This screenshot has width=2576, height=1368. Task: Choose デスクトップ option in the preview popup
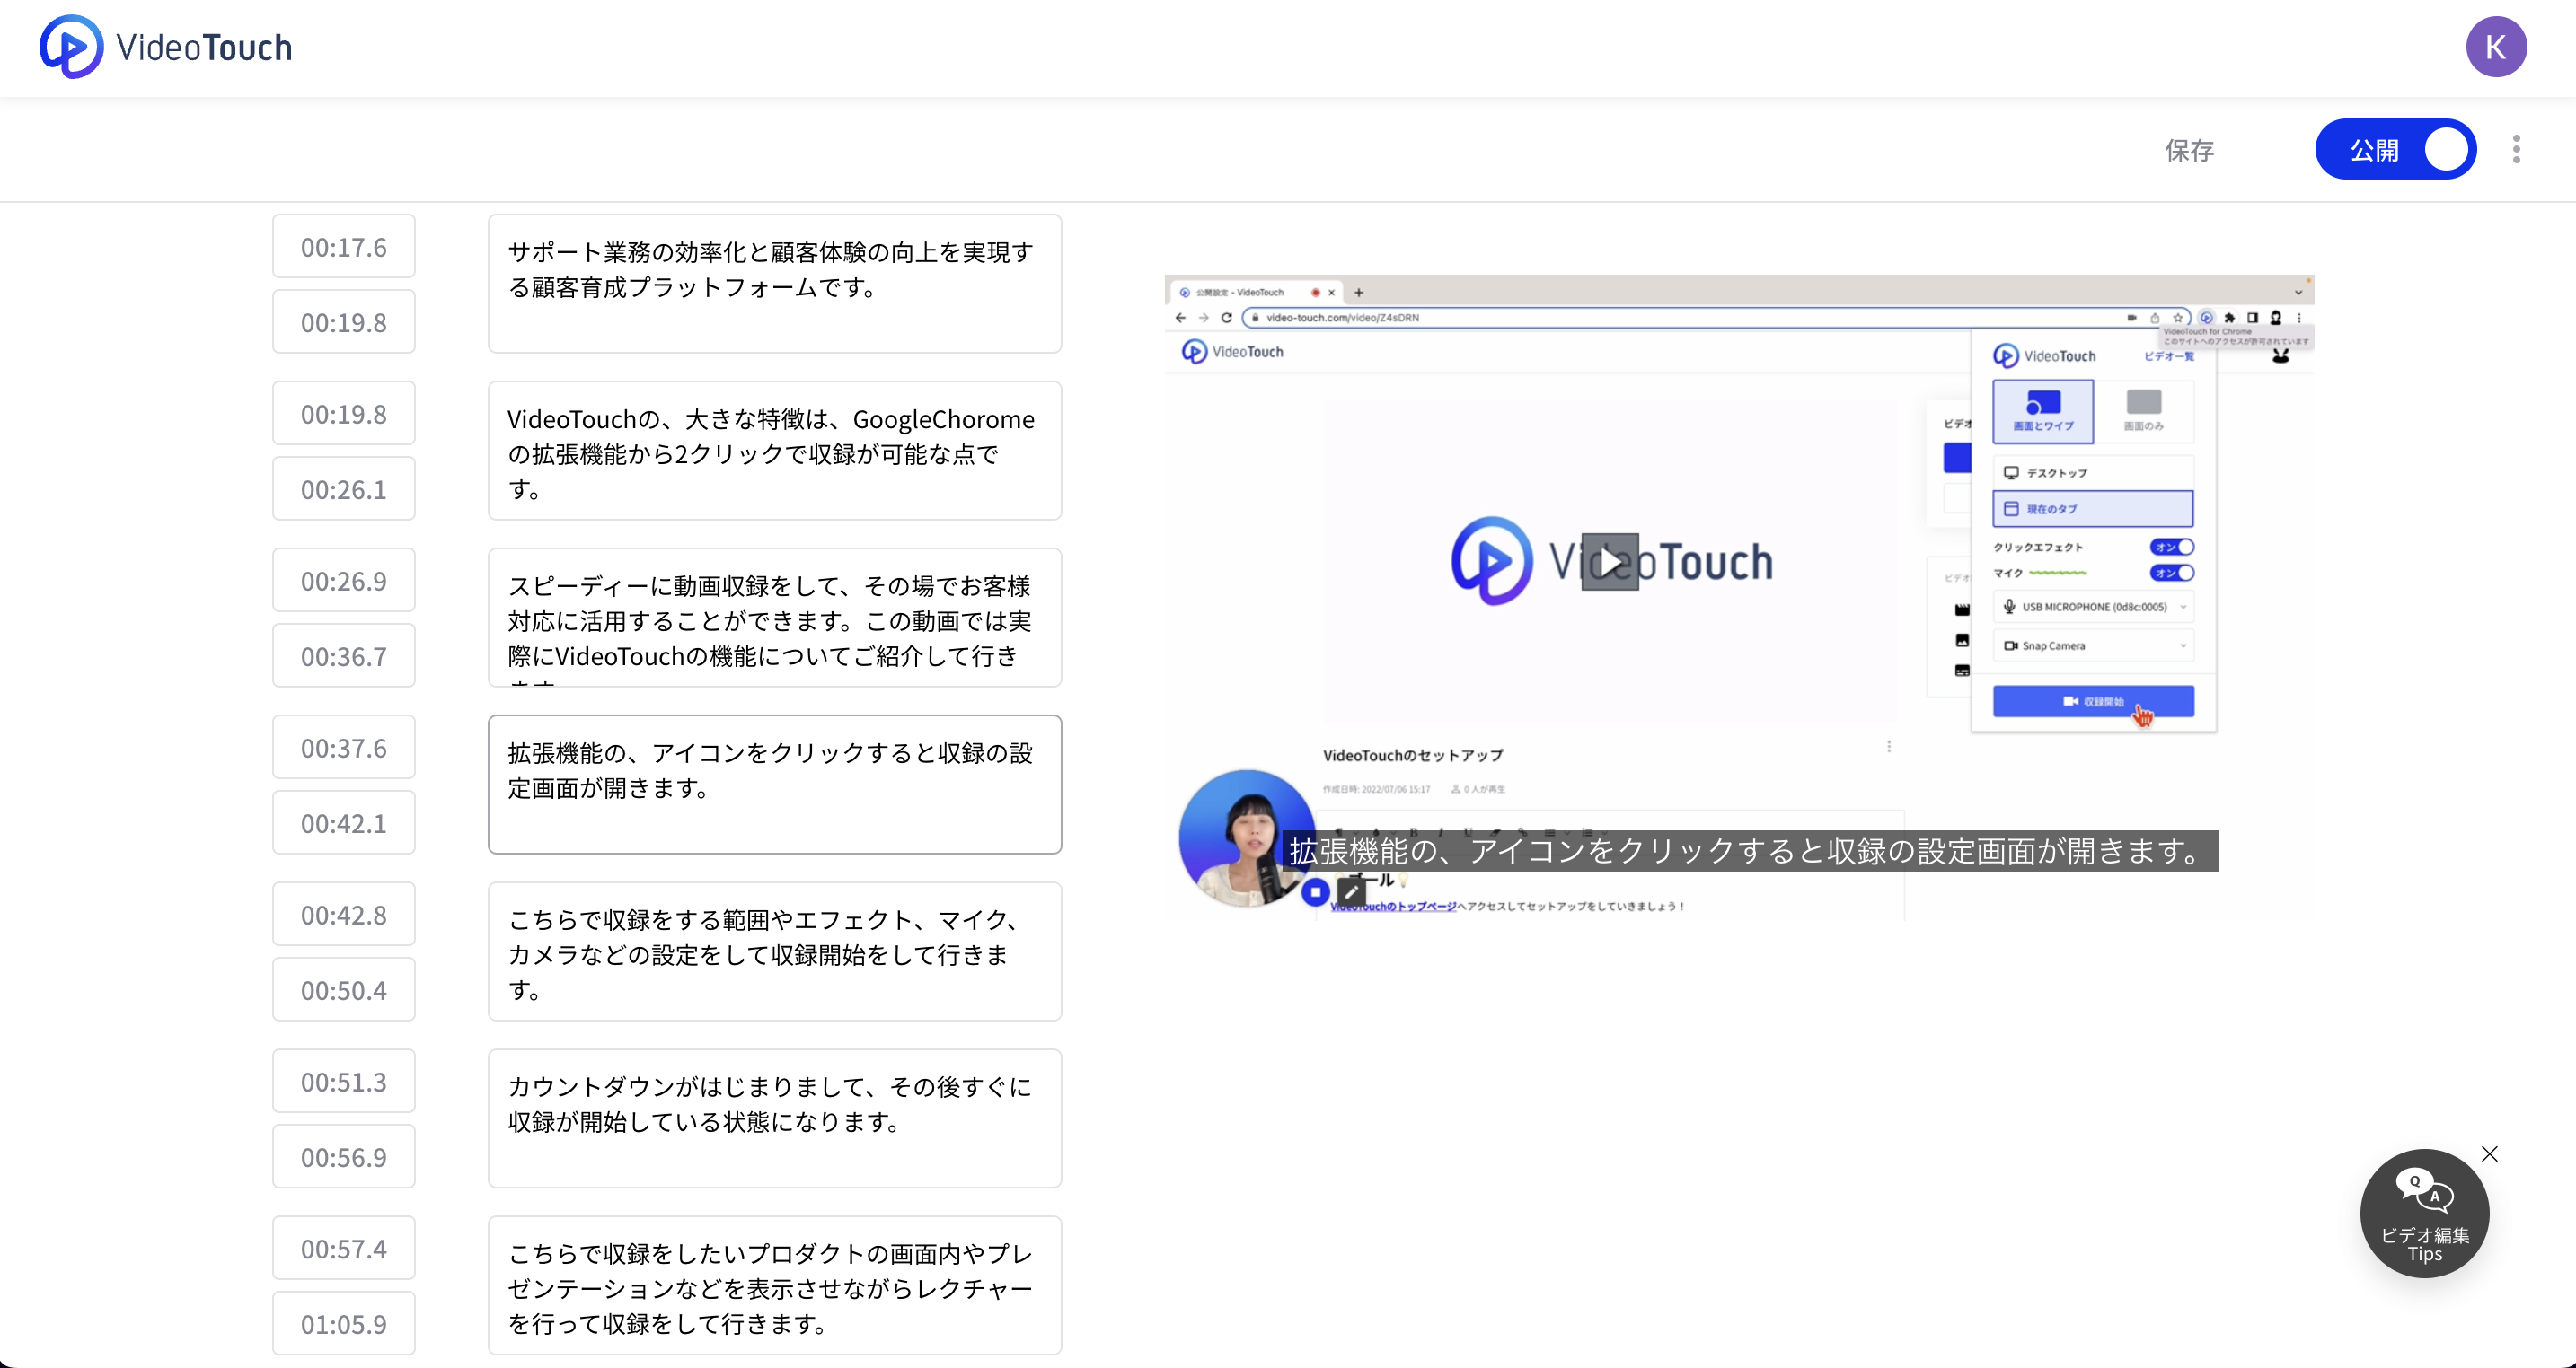(2093, 473)
